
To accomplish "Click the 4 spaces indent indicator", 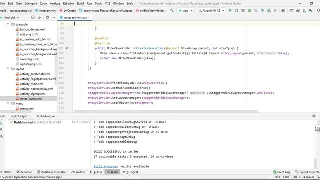I will coord(309,177).
